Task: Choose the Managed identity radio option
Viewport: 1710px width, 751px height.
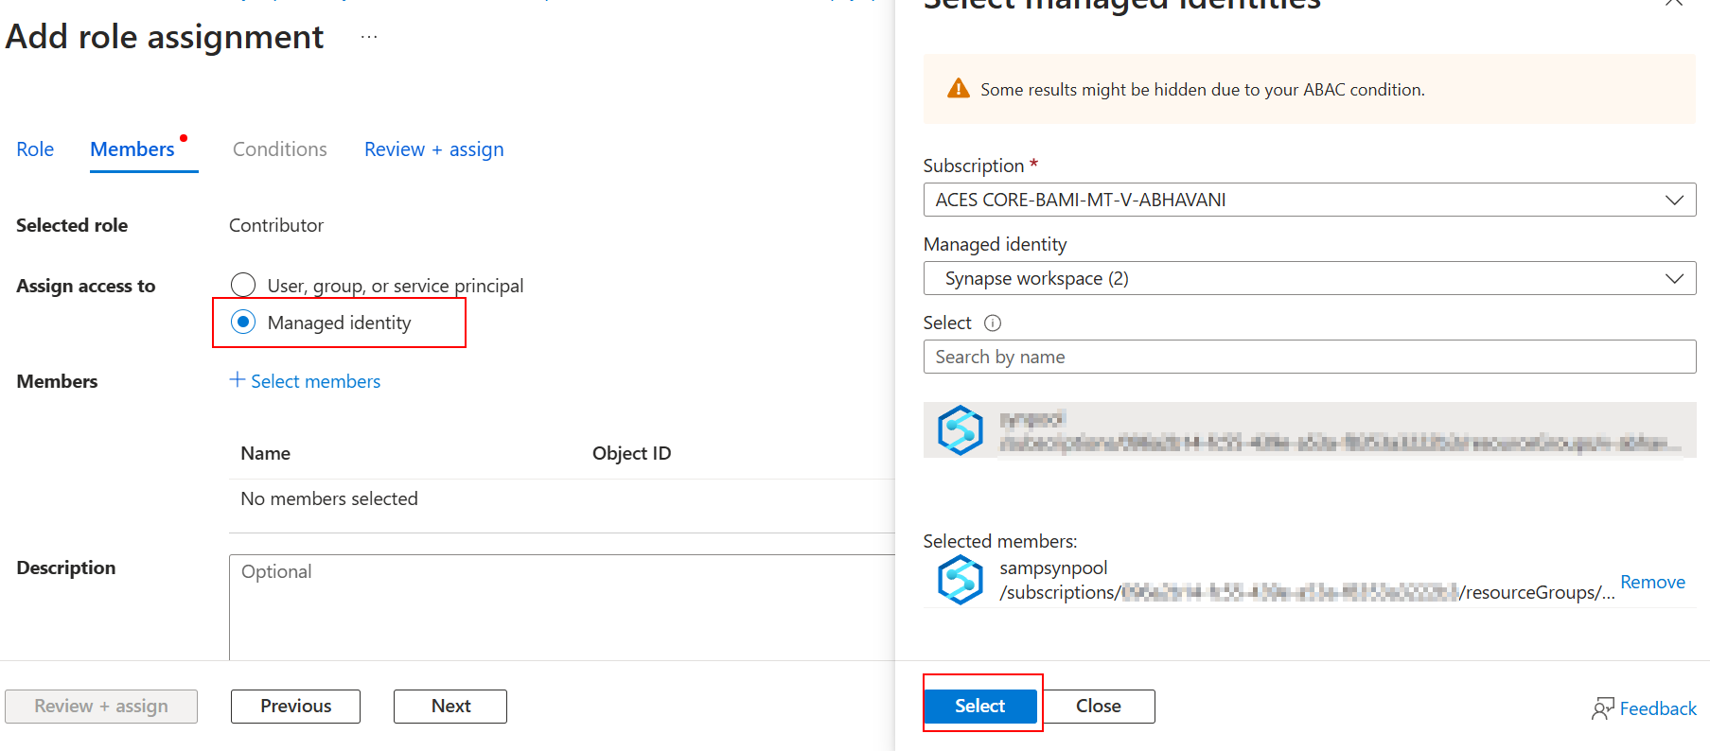Action: pyautogui.click(x=243, y=323)
